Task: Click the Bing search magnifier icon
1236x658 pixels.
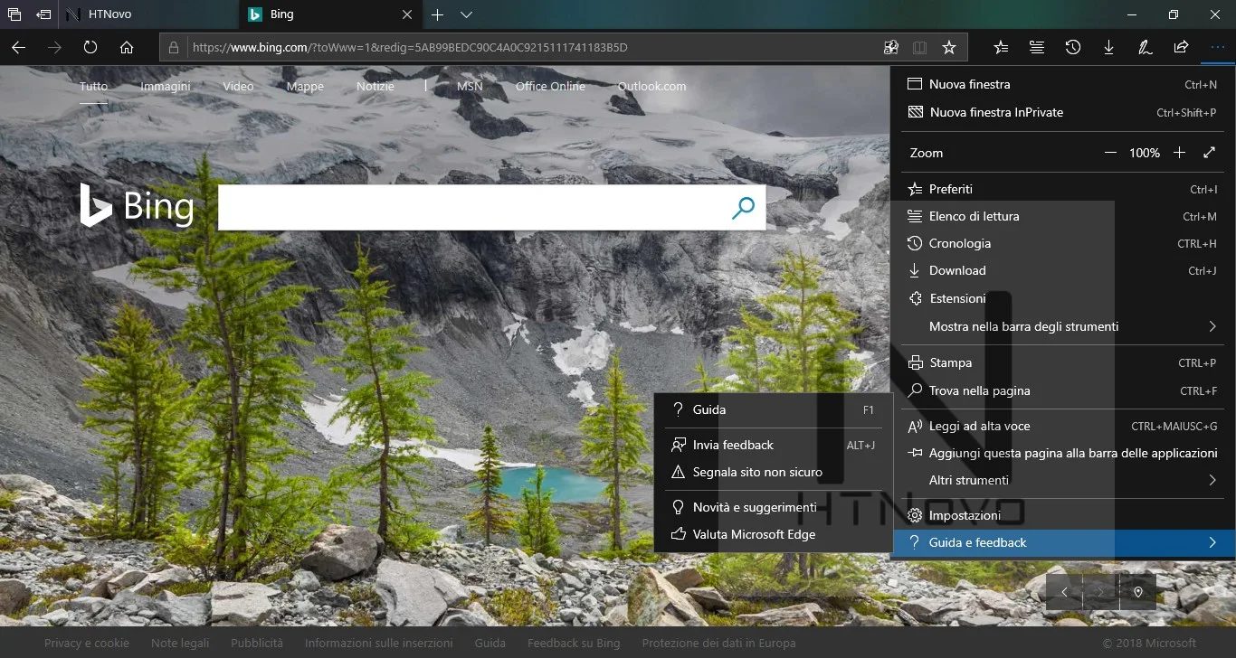Action: (x=743, y=208)
